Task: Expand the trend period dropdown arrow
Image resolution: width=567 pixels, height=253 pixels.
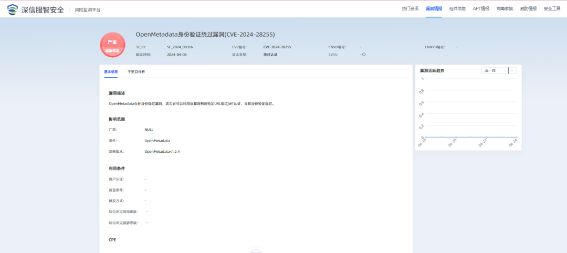Action: pyautogui.click(x=512, y=70)
